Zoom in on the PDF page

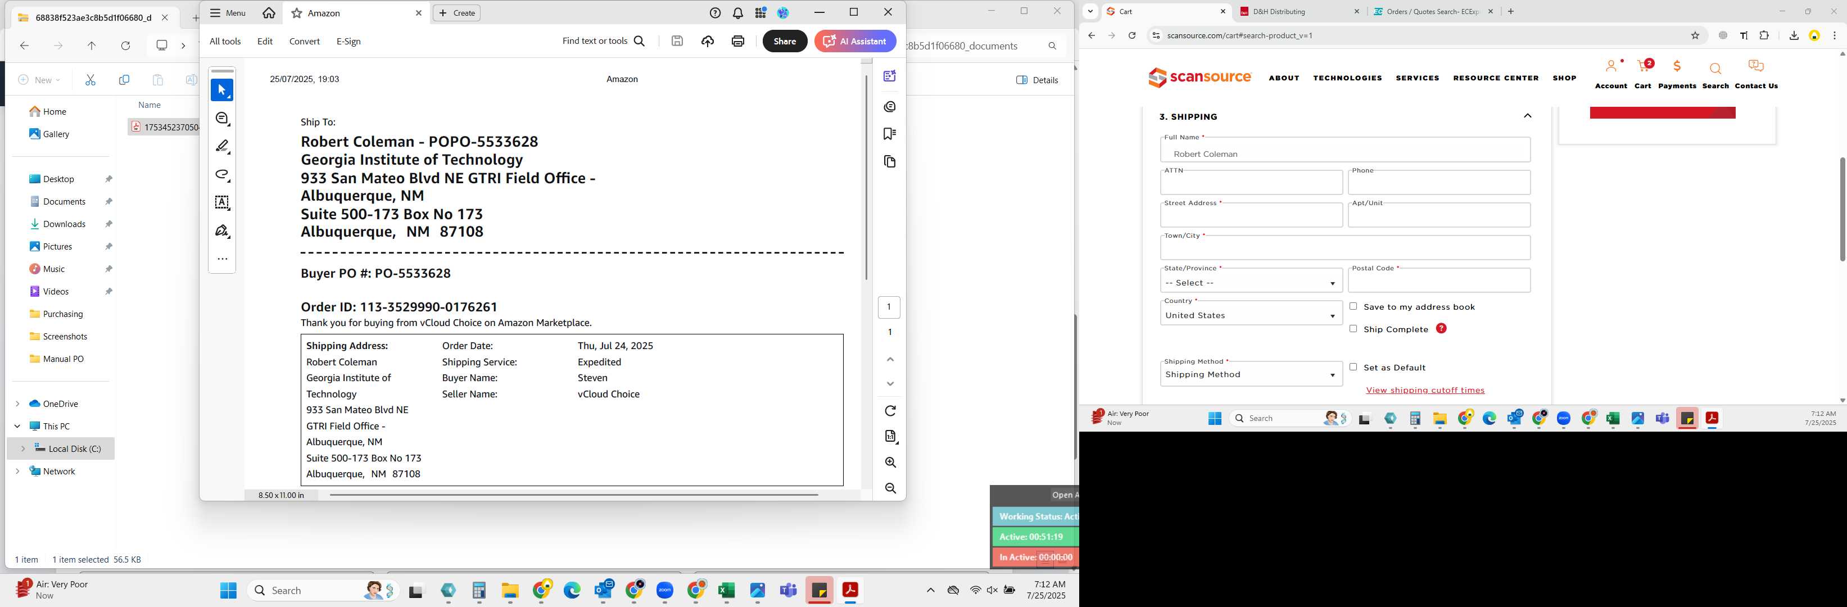(890, 462)
